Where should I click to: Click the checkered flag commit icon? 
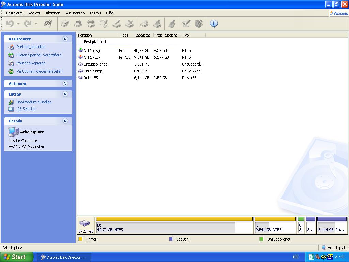tap(48, 24)
